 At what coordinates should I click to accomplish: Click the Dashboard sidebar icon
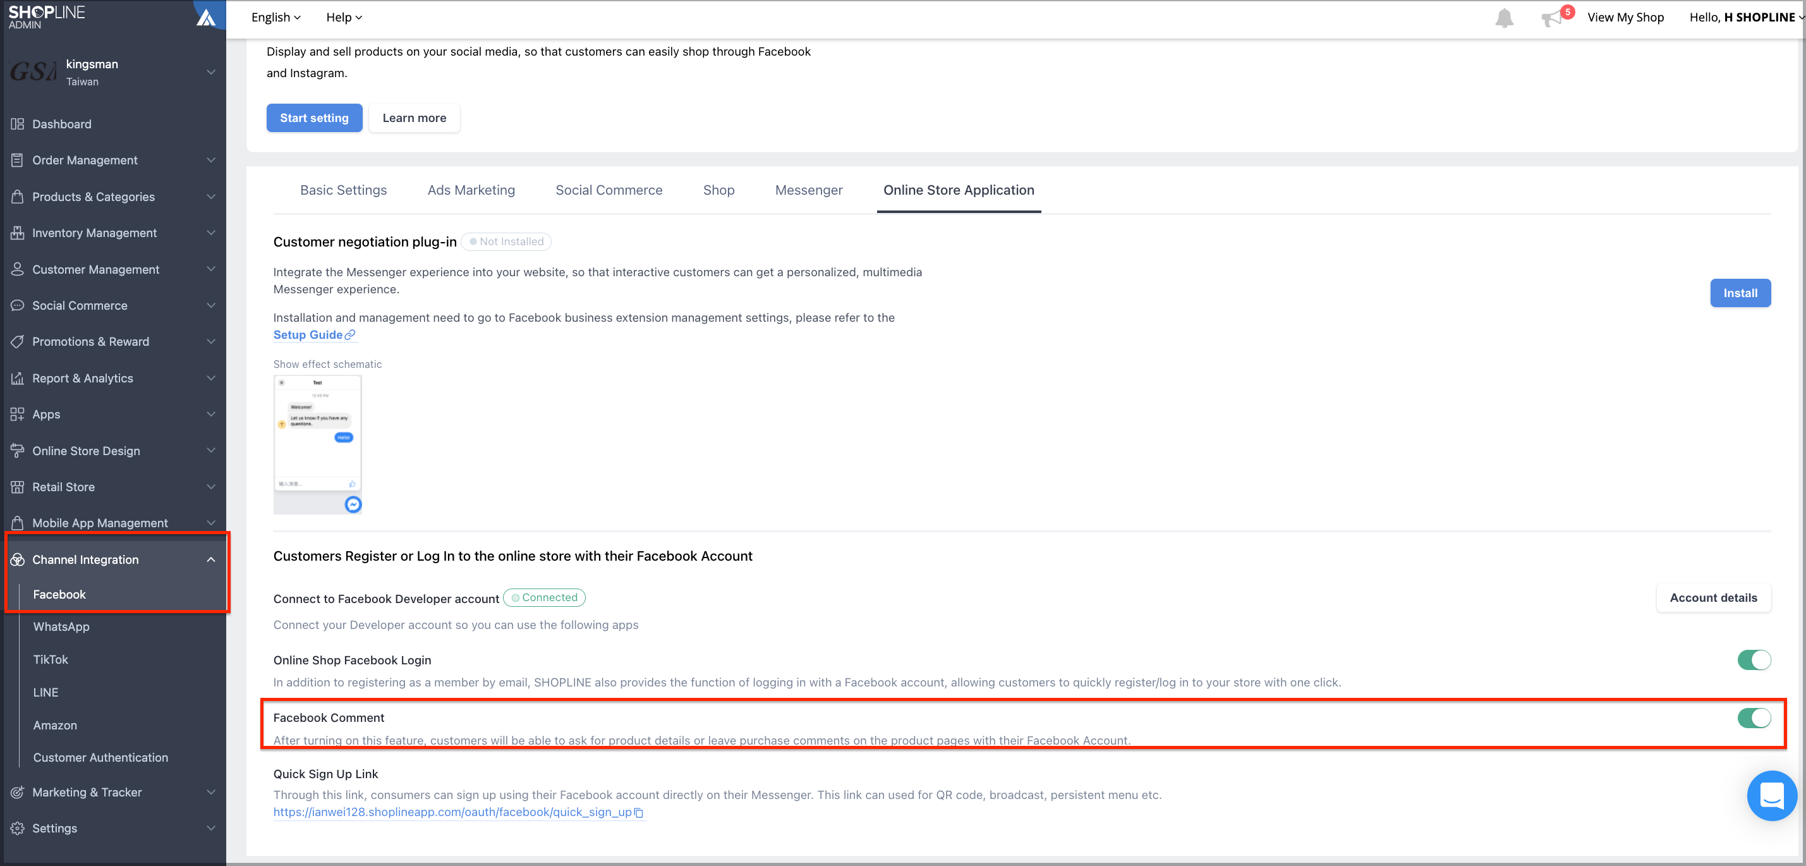click(18, 124)
